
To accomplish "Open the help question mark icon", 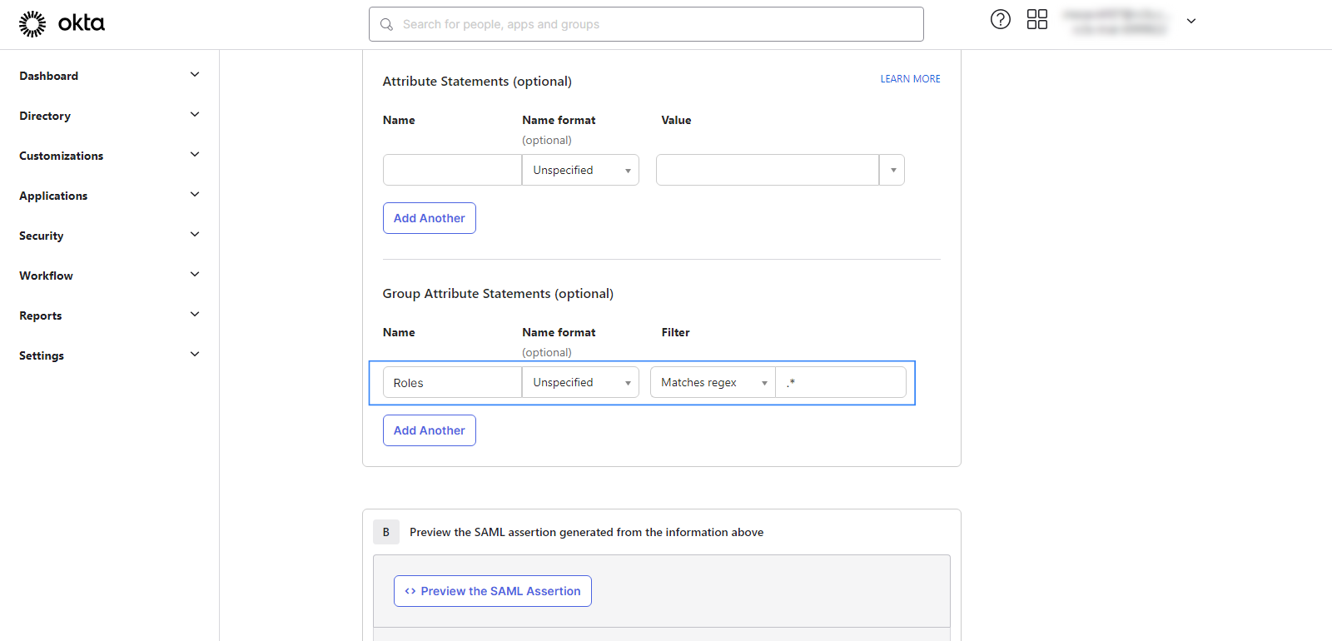I will [1000, 20].
